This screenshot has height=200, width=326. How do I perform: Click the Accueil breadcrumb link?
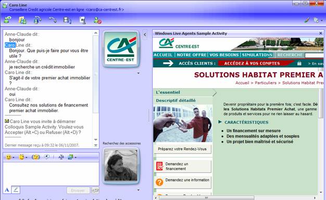click(x=242, y=83)
